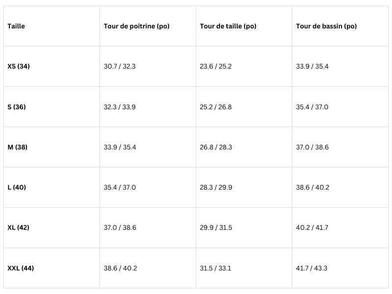The image size is (392, 294).
Task: Select the Tour de poitrine (po) header
Action: 137,26
